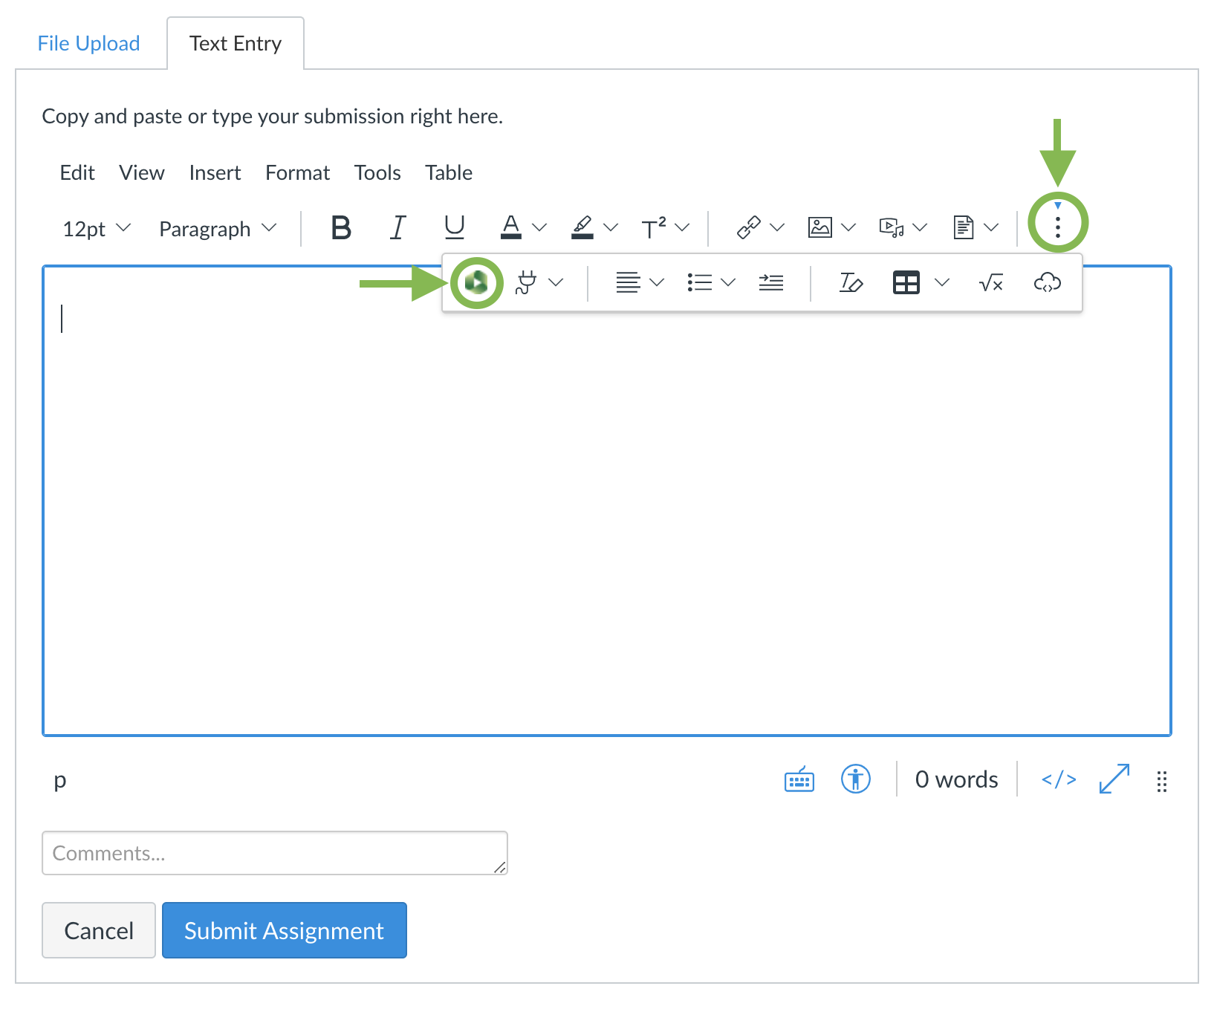The width and height of the screenshot is (1214, 1009).
Task: Select the circled green app tool icon
Action: tap(478, 282)
